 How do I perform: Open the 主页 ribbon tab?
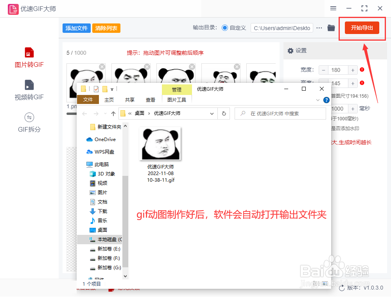[109, 100]
